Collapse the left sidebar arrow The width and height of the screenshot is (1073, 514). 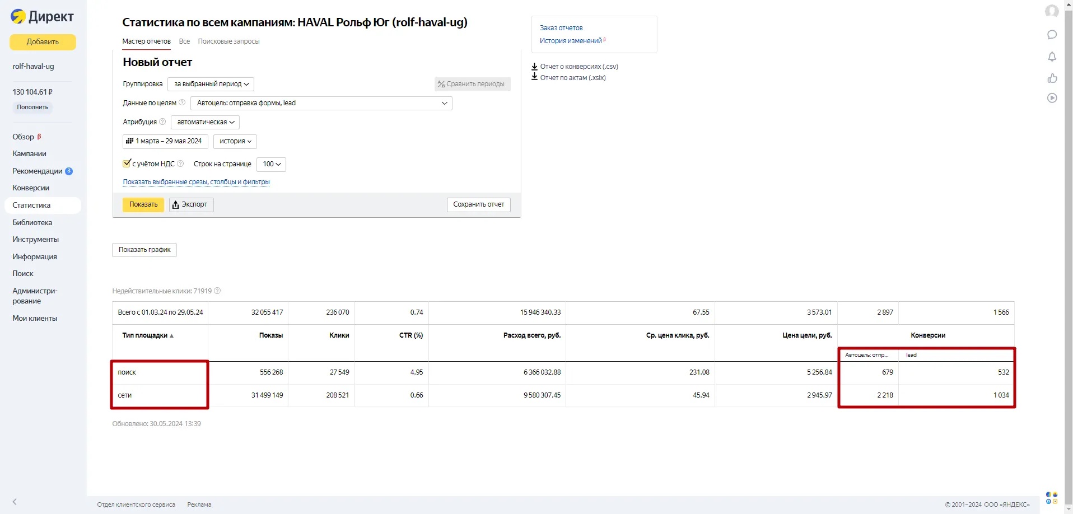tap(15, 502)
